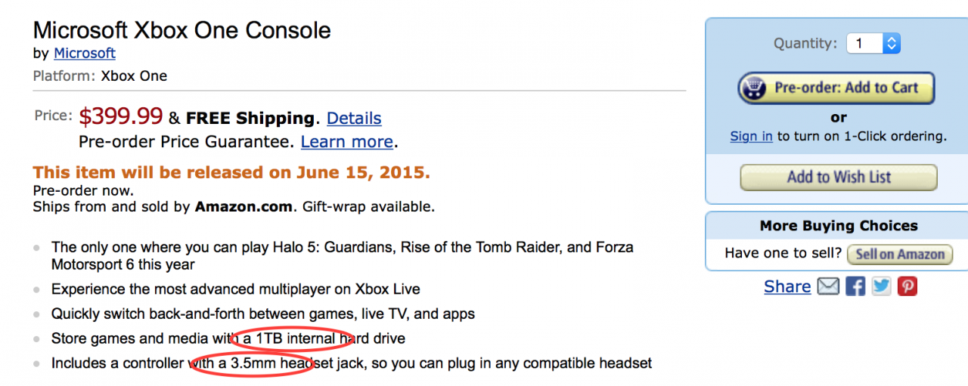The image size is (968, 386).
Task: Click the June 15, 2015 release date notice
Action: coord(231,172)
